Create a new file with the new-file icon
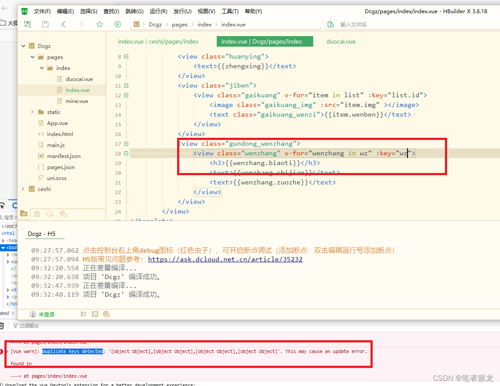 click(27, 24)
